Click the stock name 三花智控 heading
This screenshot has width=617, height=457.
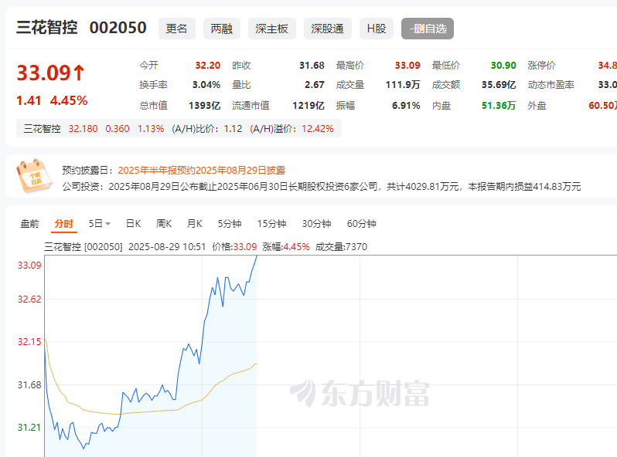pyautogui.click(x=47, y=28)
